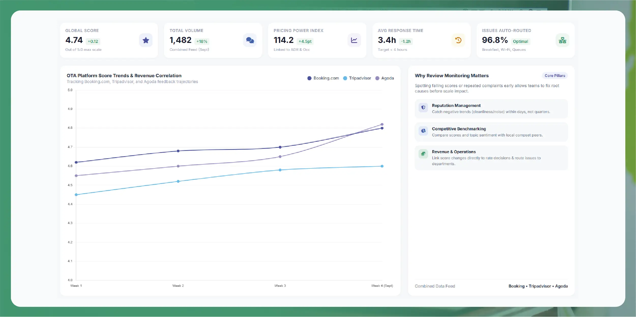The height and width of the screenshot is (317, 636).
Task: Click the -1.2h response time badge
Action: (x=406, y=41)
